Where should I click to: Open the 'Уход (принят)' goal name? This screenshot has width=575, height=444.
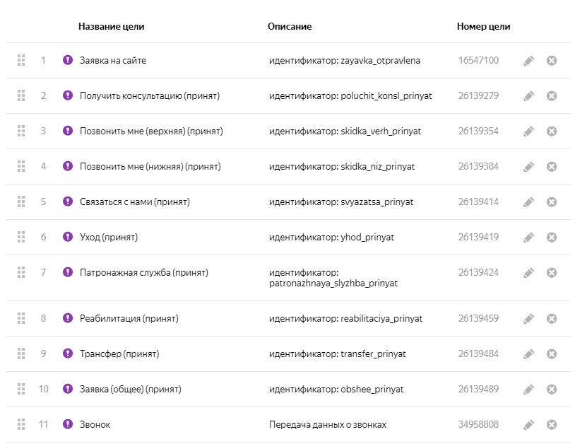pos(109,238)
